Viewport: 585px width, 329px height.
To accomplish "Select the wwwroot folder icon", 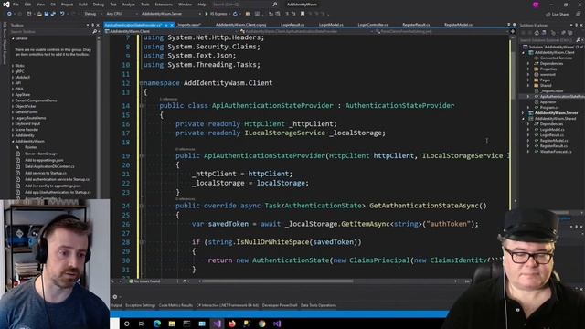I will (x=537, y=75).
